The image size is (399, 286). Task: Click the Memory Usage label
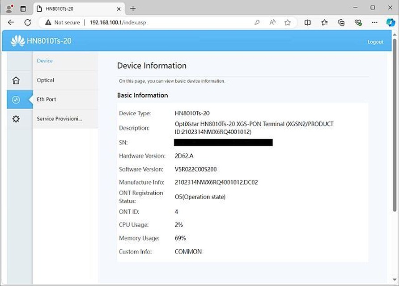[139, 239]
